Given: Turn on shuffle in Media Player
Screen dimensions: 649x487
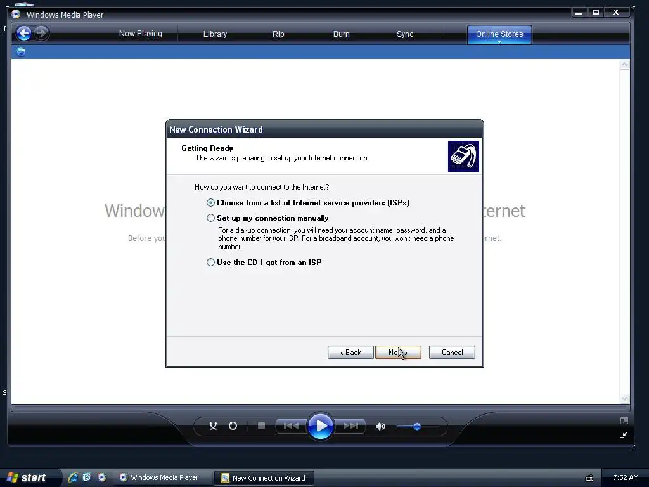Looking at the screenshot, I should pos(213,425).
